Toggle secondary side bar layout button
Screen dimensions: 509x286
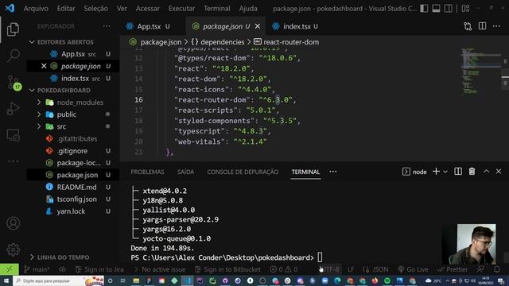point(449,9)
